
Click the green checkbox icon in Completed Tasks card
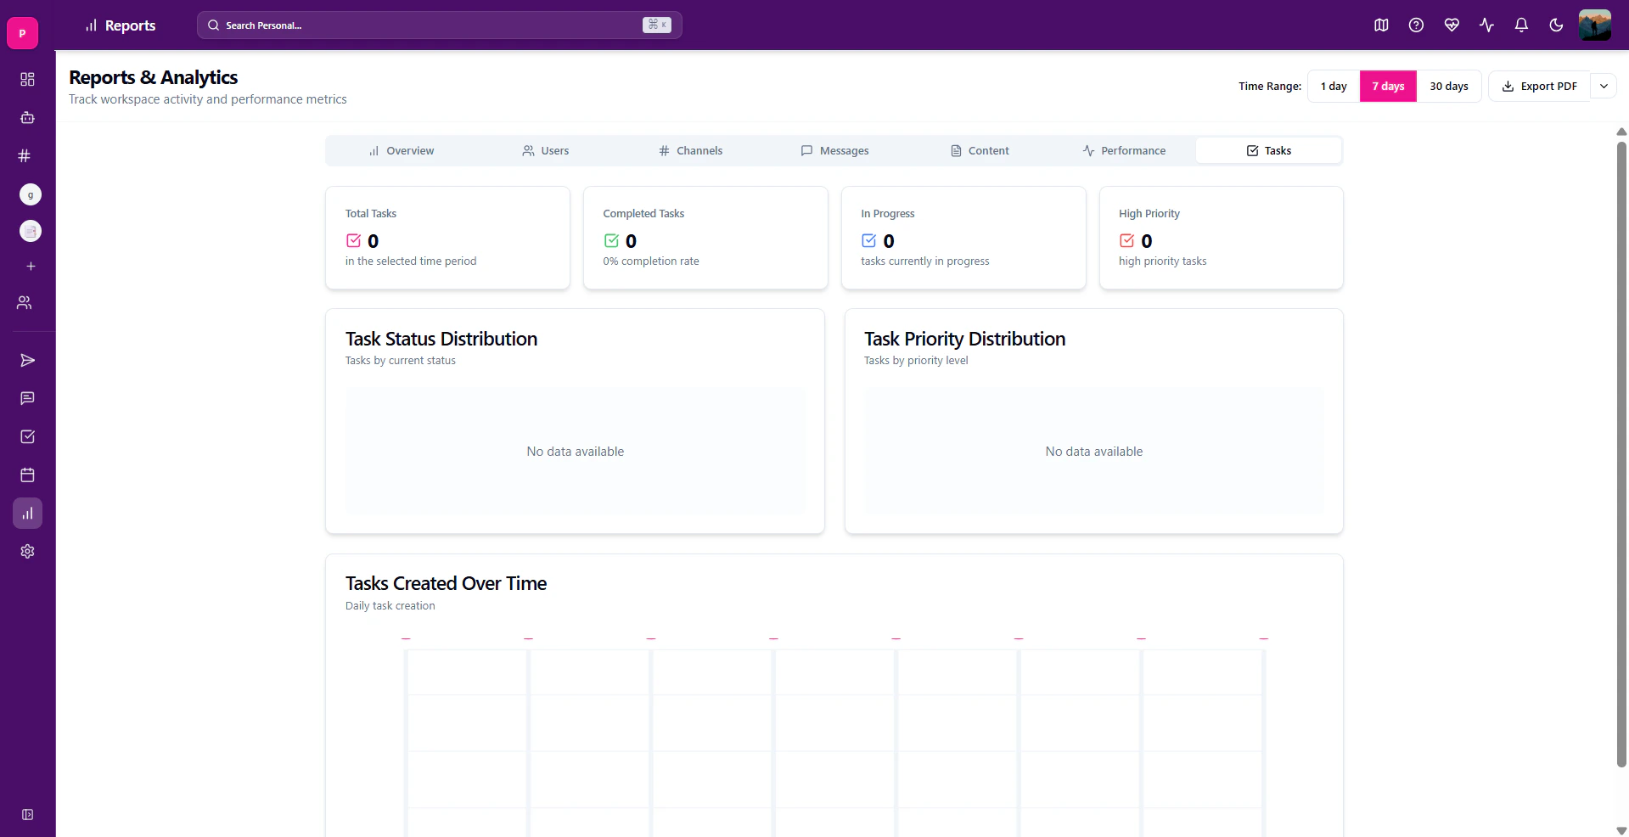point(611,240)
